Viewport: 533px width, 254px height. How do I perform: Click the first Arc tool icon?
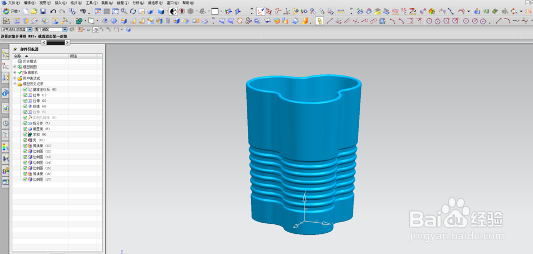392,21
